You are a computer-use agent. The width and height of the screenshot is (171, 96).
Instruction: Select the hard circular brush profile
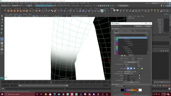point(131,69)
